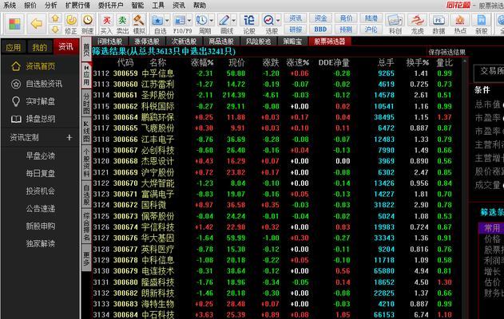Click the 竞价 toolbar button
This screenshot has width=504, height=319.
click(346, 18)
